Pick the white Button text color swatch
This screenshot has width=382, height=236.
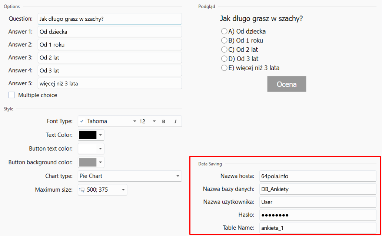point(88,148)
